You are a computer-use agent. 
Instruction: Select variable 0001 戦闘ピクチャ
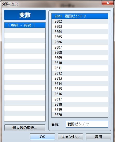pyautogui.click(x=80, y=16)
